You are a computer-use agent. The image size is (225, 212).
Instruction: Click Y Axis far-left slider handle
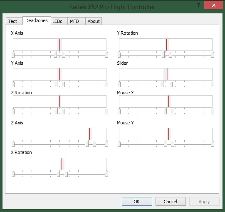pyautogui.click(x=13, y=84)
